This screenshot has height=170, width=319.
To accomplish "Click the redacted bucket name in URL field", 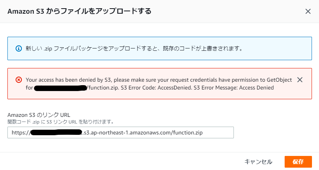I will 55,132.
